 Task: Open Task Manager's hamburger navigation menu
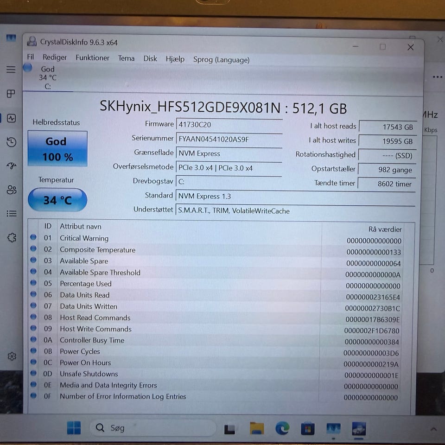pos(11,69)
